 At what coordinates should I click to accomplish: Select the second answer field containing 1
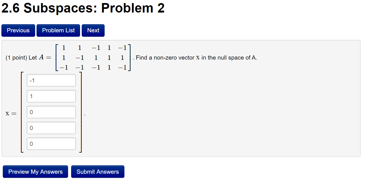[51, 96]
